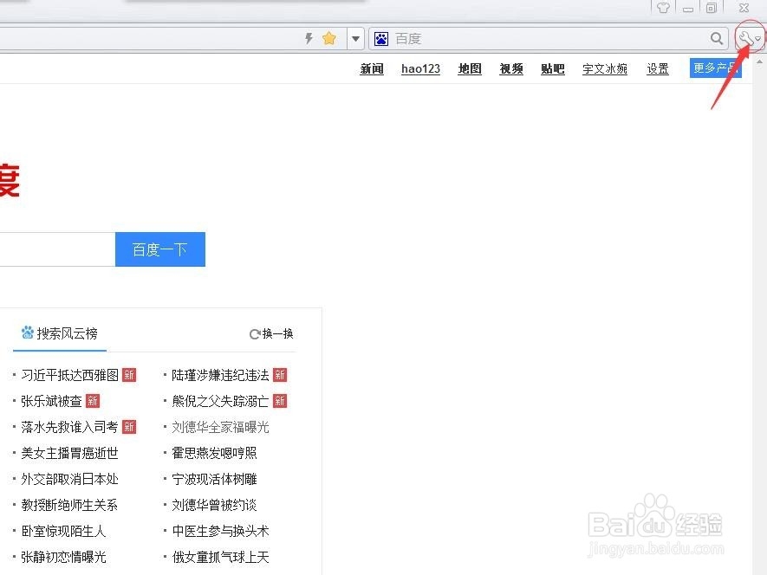Viewport: 767px width, 575px height.
Task: Click the paw icon beside 搜索风云榜
Action: (26, 333)
